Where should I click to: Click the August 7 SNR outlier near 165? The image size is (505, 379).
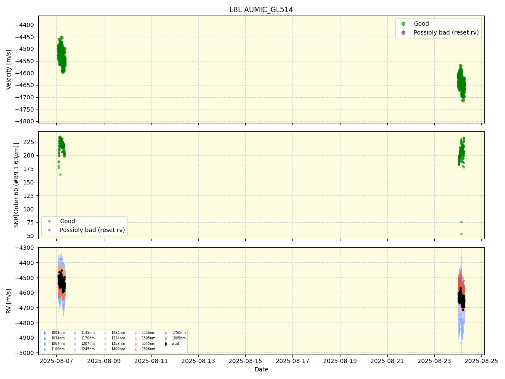(x=60, y=174)
